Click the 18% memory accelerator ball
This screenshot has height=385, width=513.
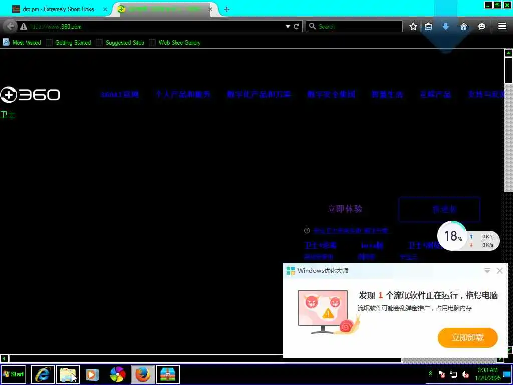[453, 236]
